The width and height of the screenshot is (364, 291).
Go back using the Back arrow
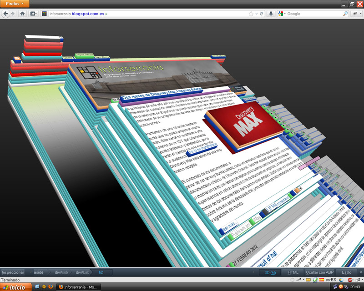click(x=5, y=14)
